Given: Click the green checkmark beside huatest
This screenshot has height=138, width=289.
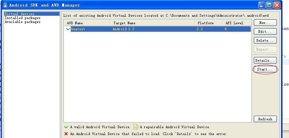Looking at the screenshot, I should pos(68,29).
